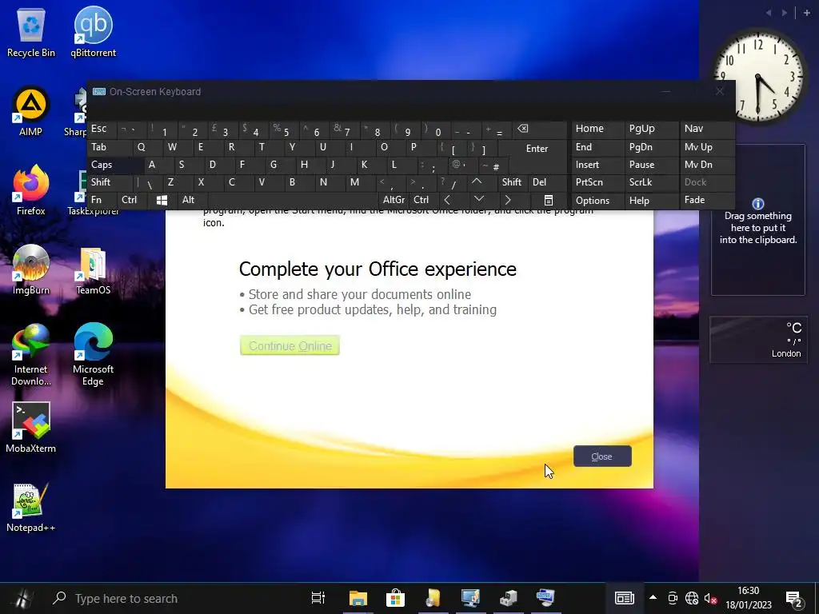Click the clipboard gadget info icon
The height and width of the screenshot is (614, 819).
pyautogui.click(x=758, y=204)
